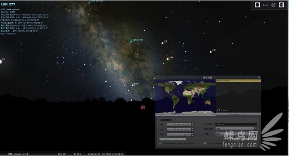Click the date and time in status bar

[x=106, y=154]
